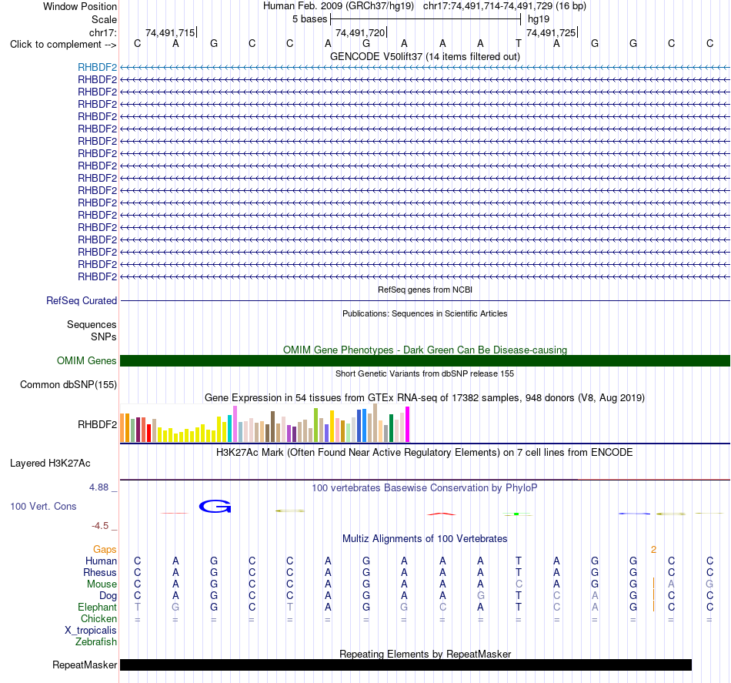Click the magenta last bar in the GTEx chart
731x683 pixels.
coord(408,424)
